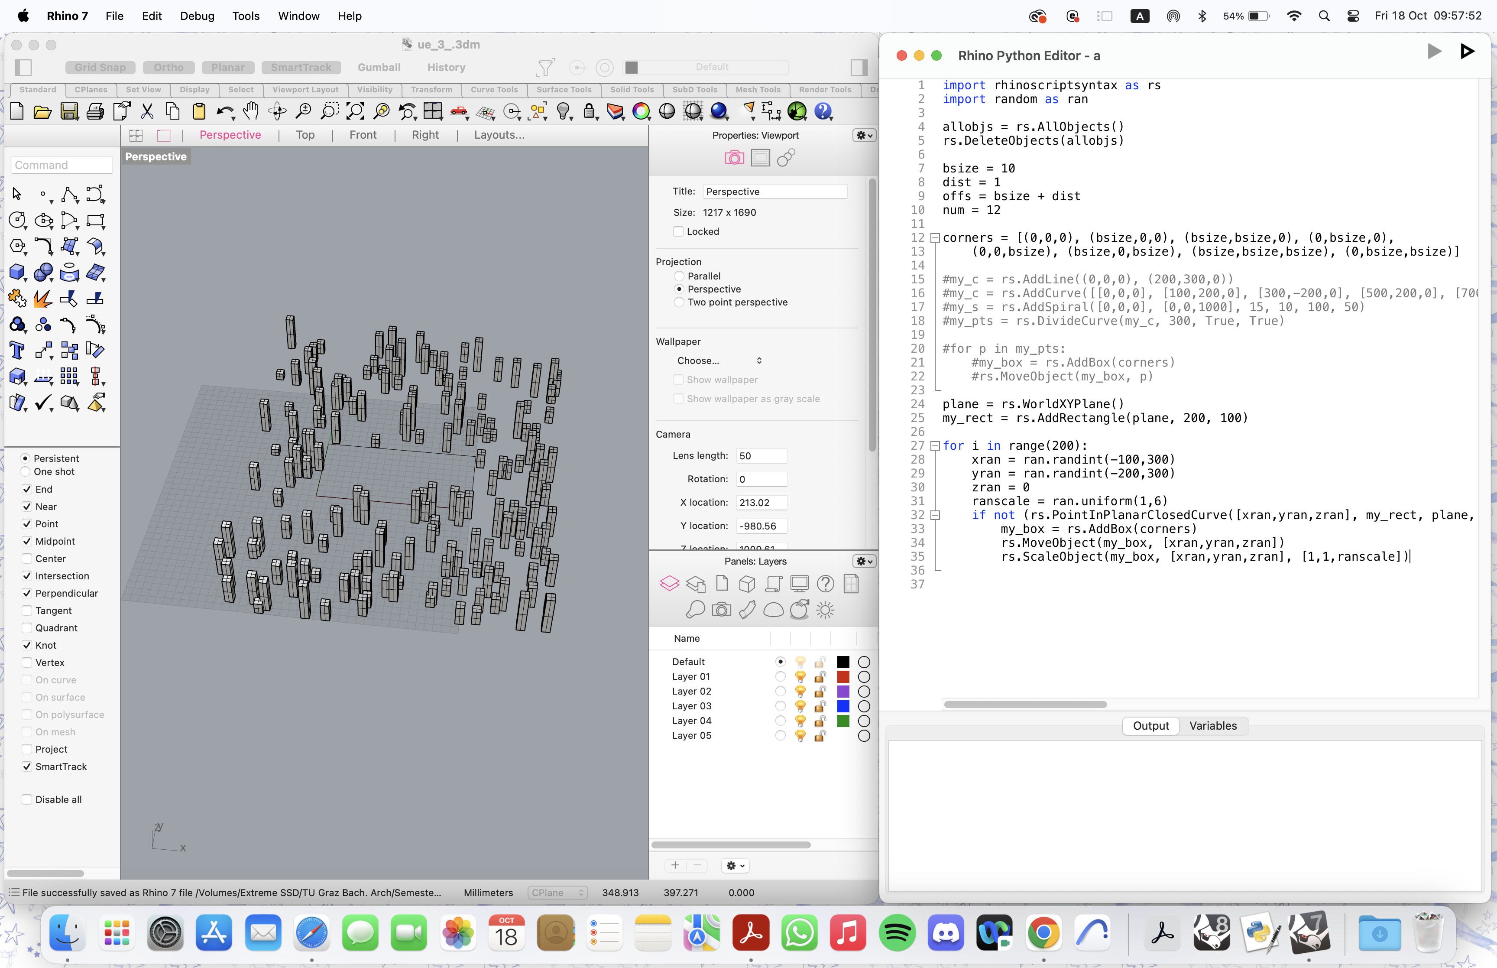
Task: Select the Parallel projection radio button
Action: coord(679,276)
